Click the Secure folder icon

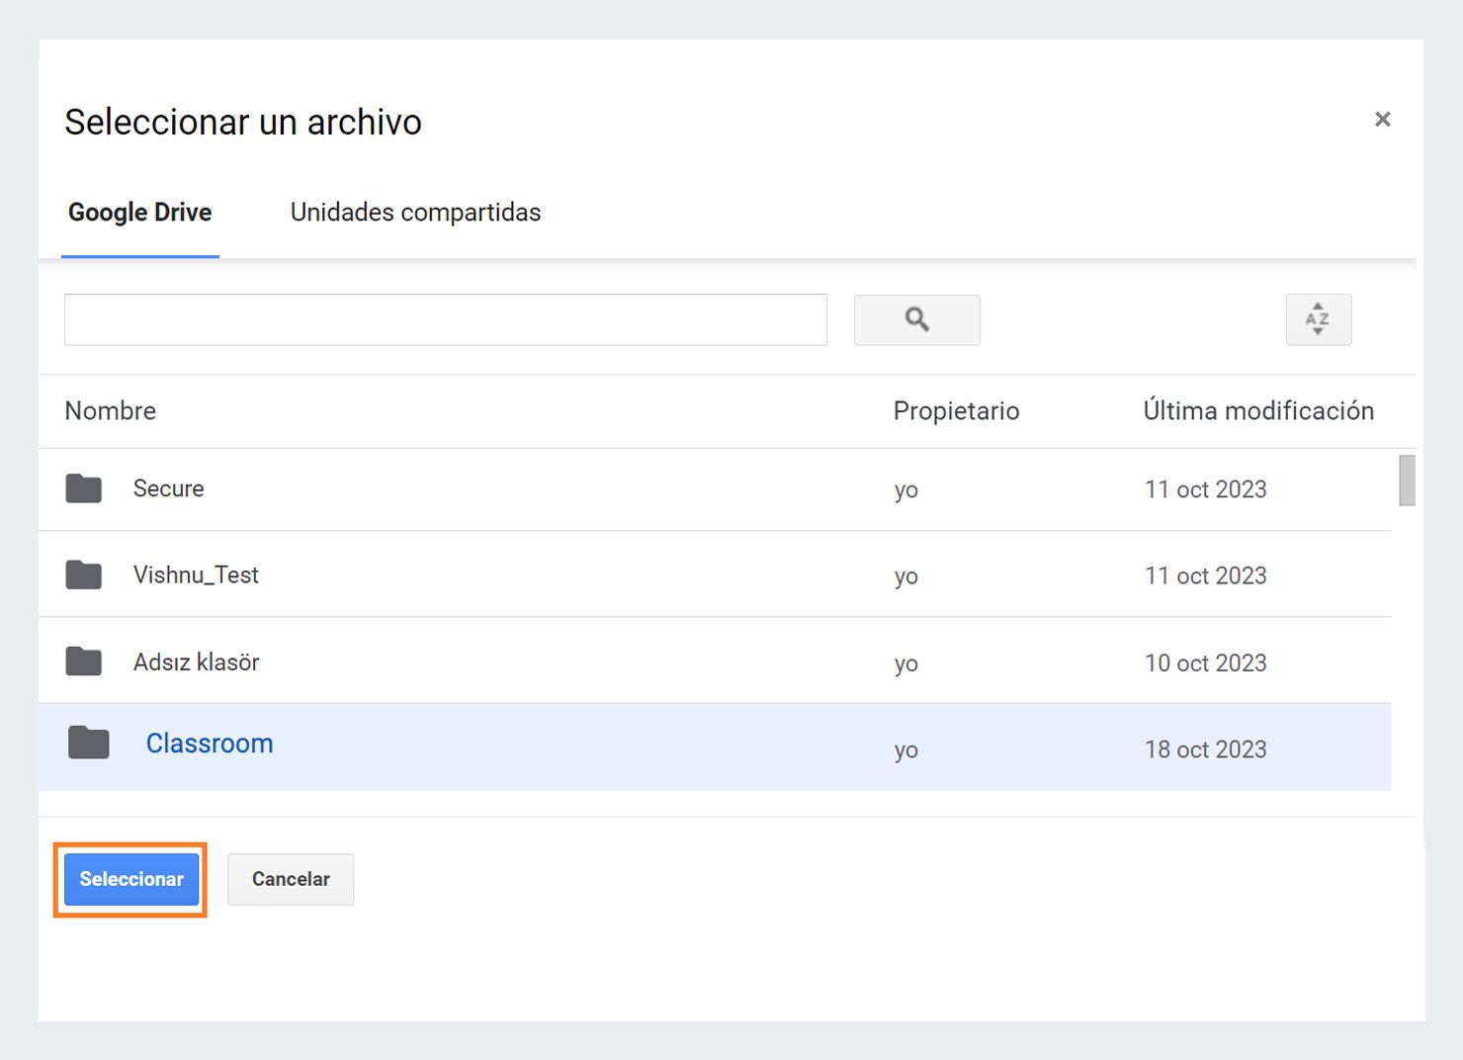(x=84, y=488)
